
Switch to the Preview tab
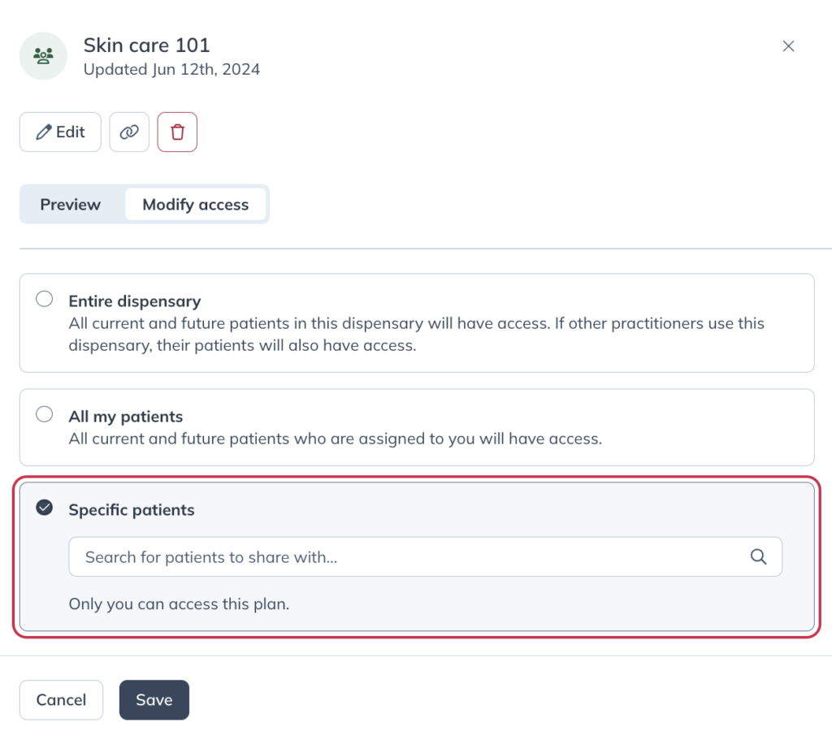(x=71, y=204)
